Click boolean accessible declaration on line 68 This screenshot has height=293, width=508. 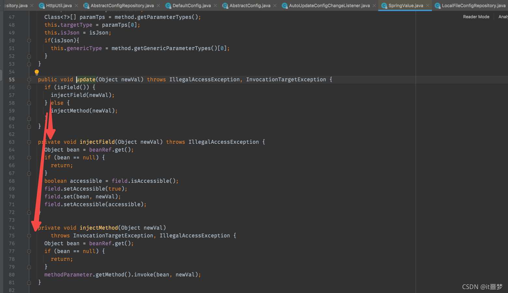pyautogui.click(x=112, y=181)
